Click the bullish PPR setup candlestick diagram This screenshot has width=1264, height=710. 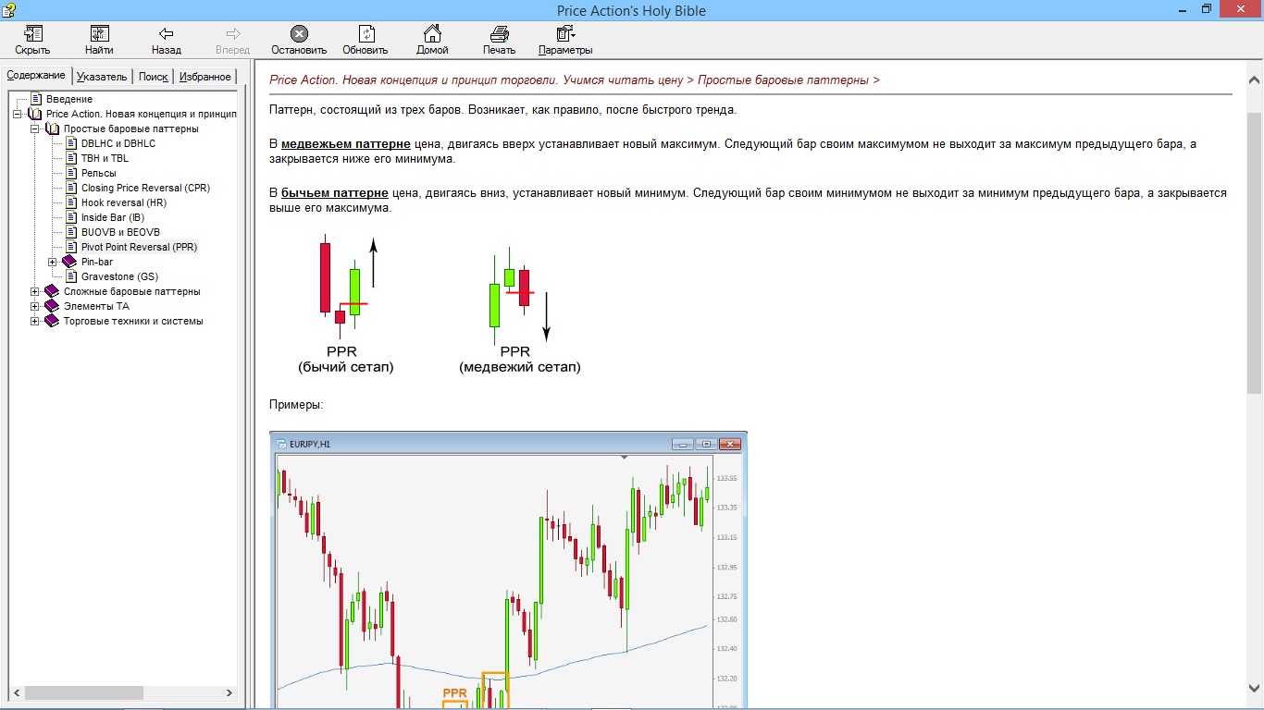point(346,303)
